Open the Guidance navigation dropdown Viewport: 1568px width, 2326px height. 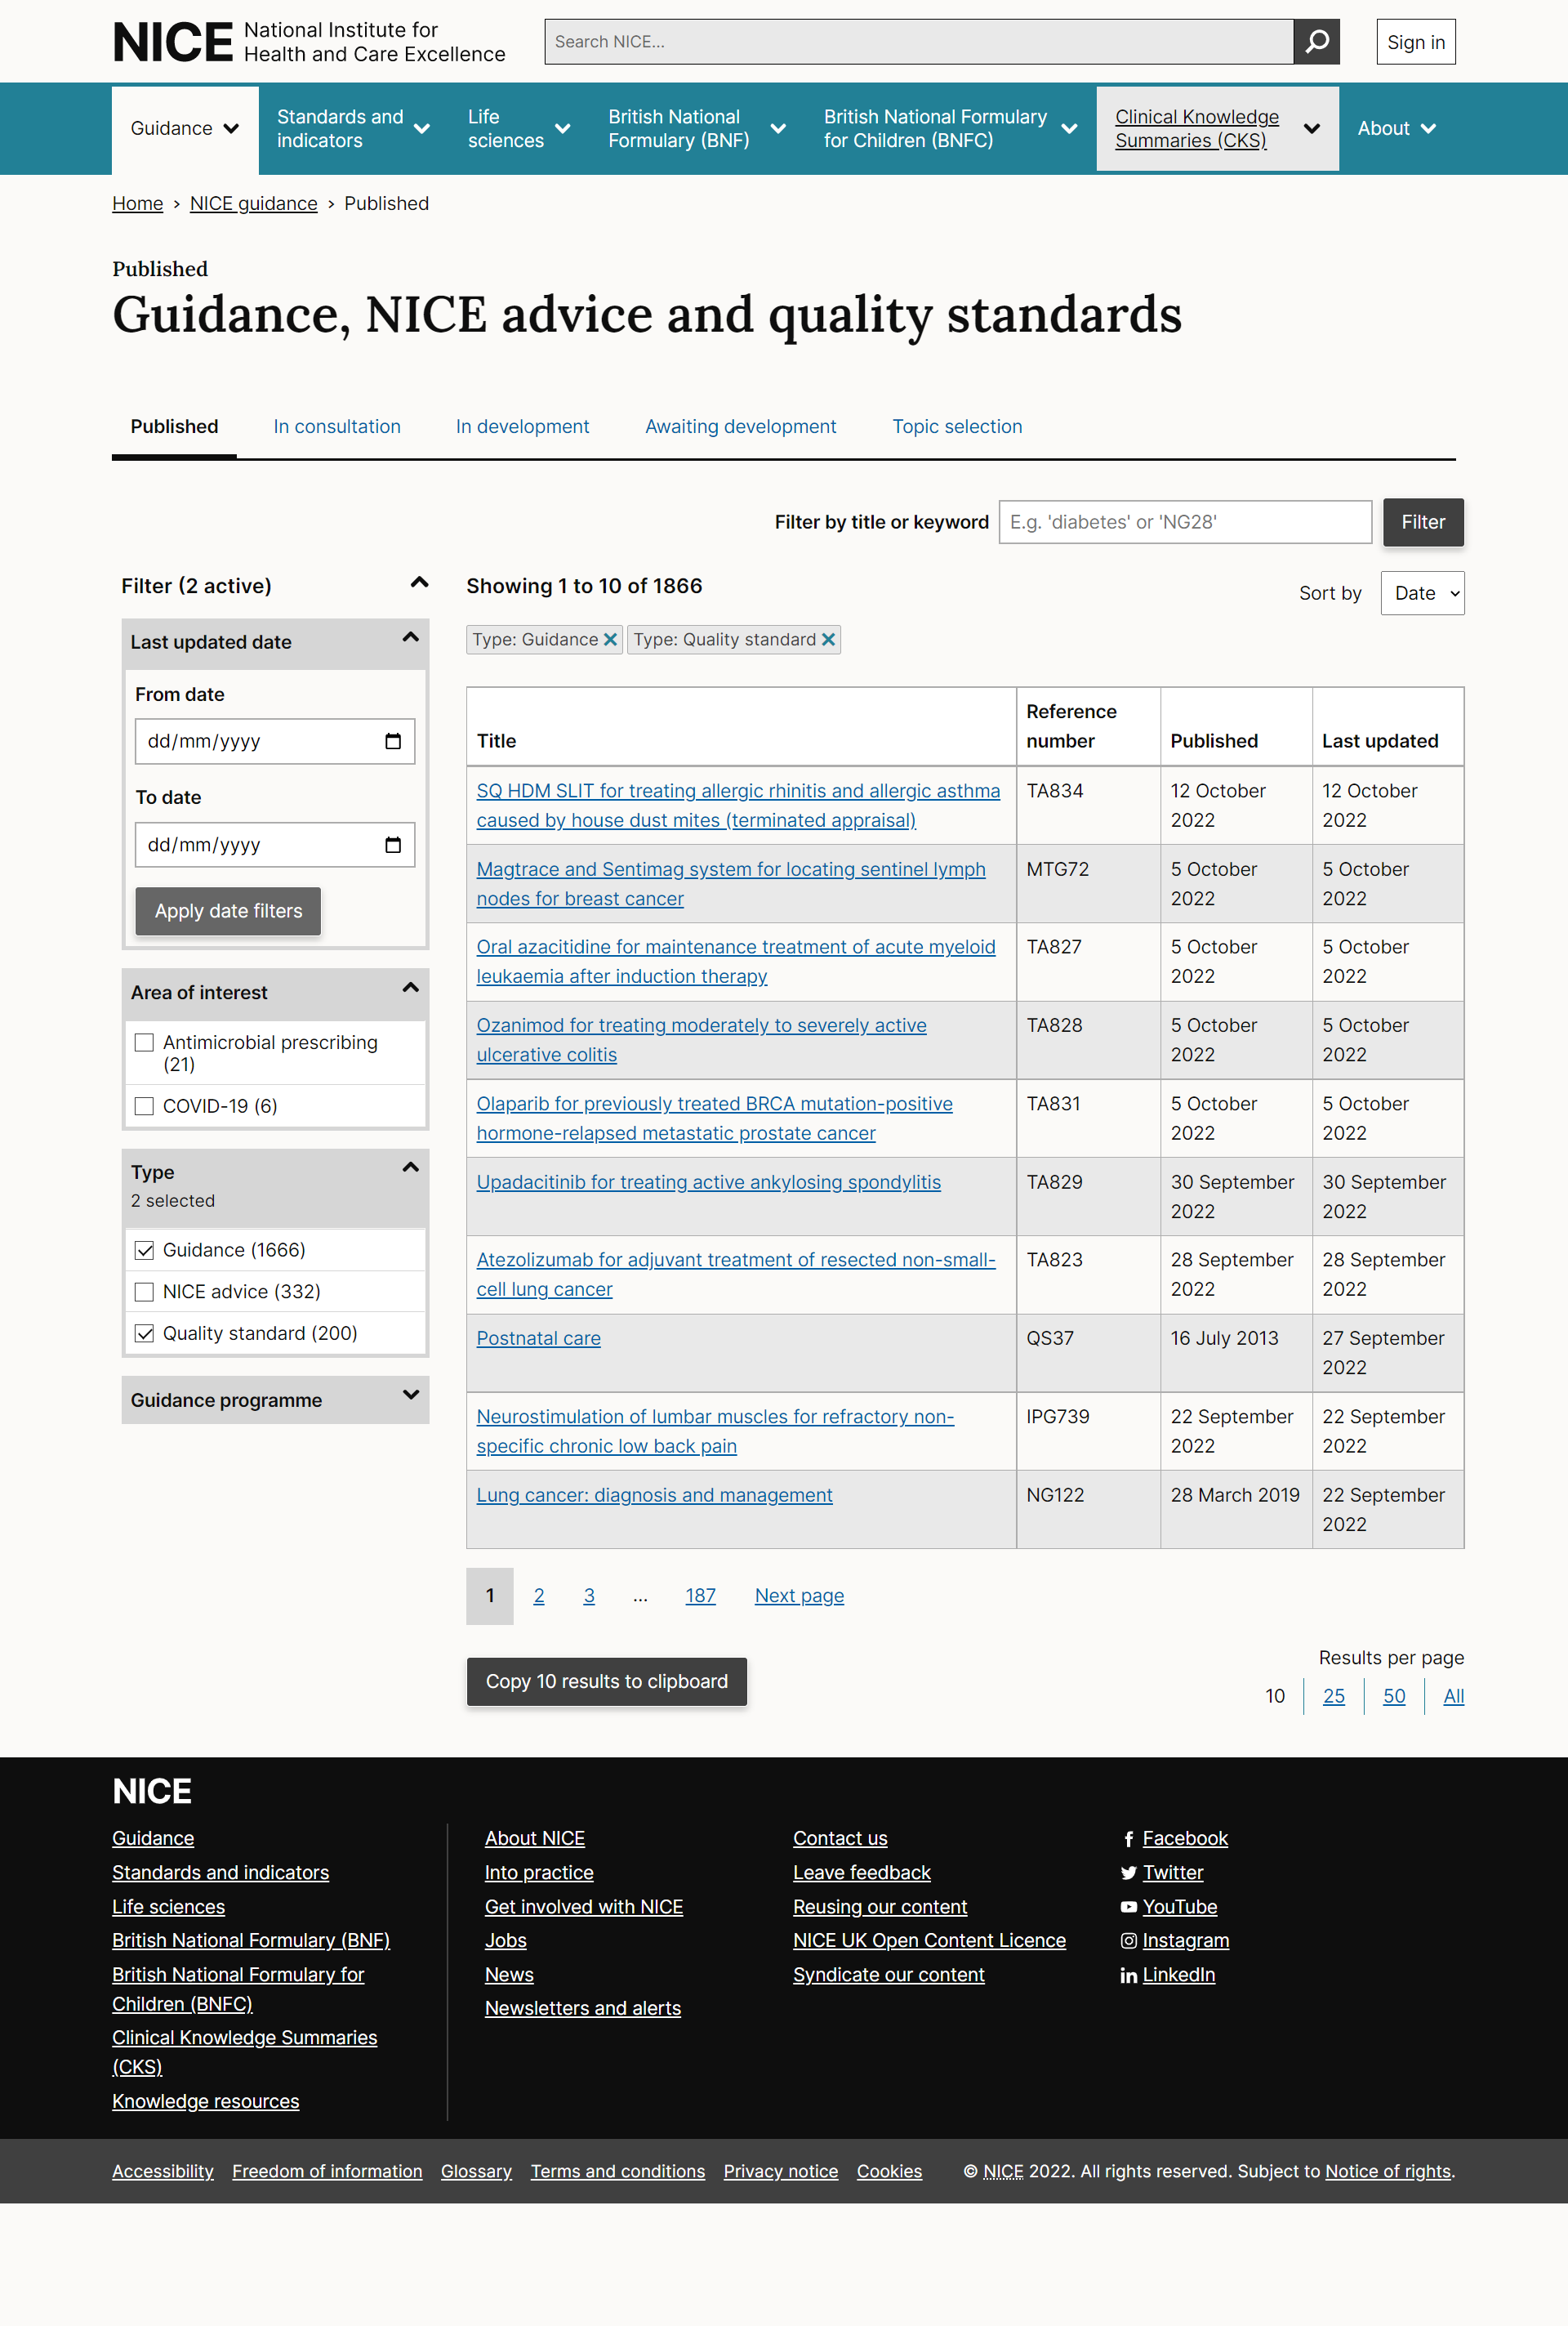(185, 129)
